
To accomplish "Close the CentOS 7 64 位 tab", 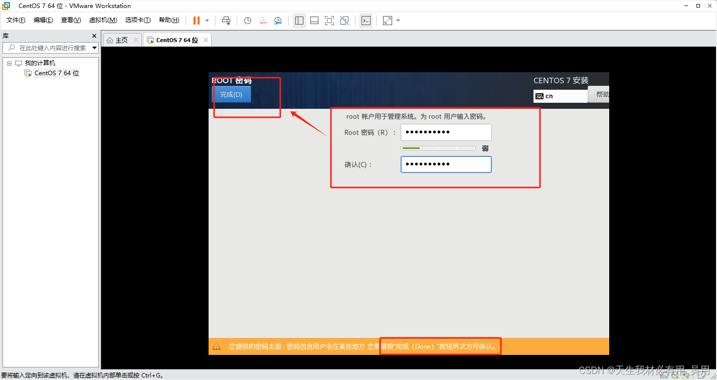I will (205, 40).
